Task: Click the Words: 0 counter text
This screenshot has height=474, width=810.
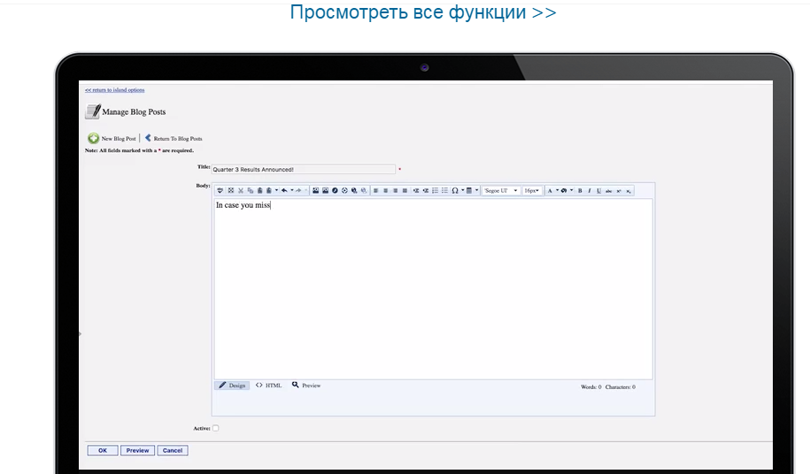Action: click(x=591, y=386)
